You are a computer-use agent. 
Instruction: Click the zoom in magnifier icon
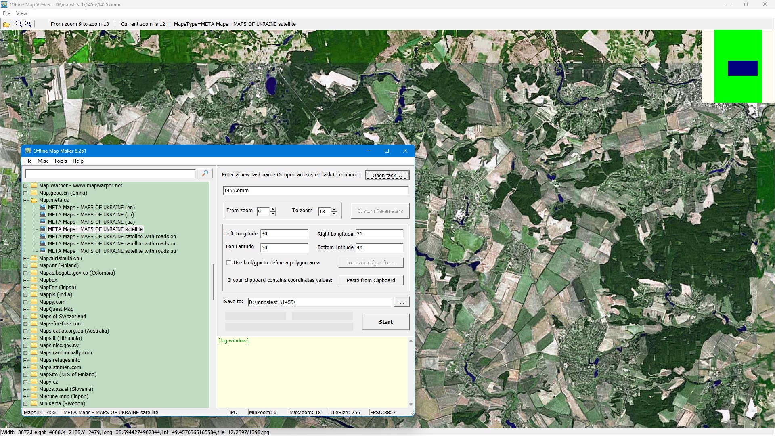pyautogui.click(x=28, y=24)
